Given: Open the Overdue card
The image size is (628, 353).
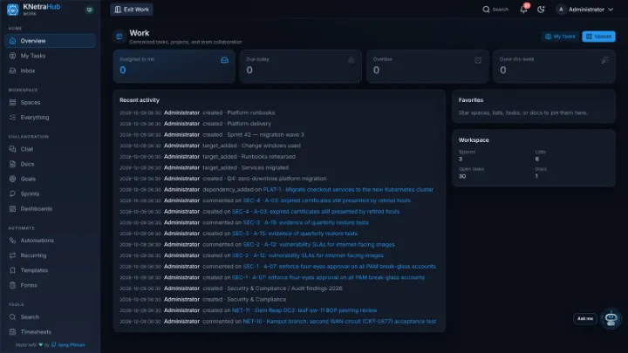Looking at the screenshot, I should [427, 66].
